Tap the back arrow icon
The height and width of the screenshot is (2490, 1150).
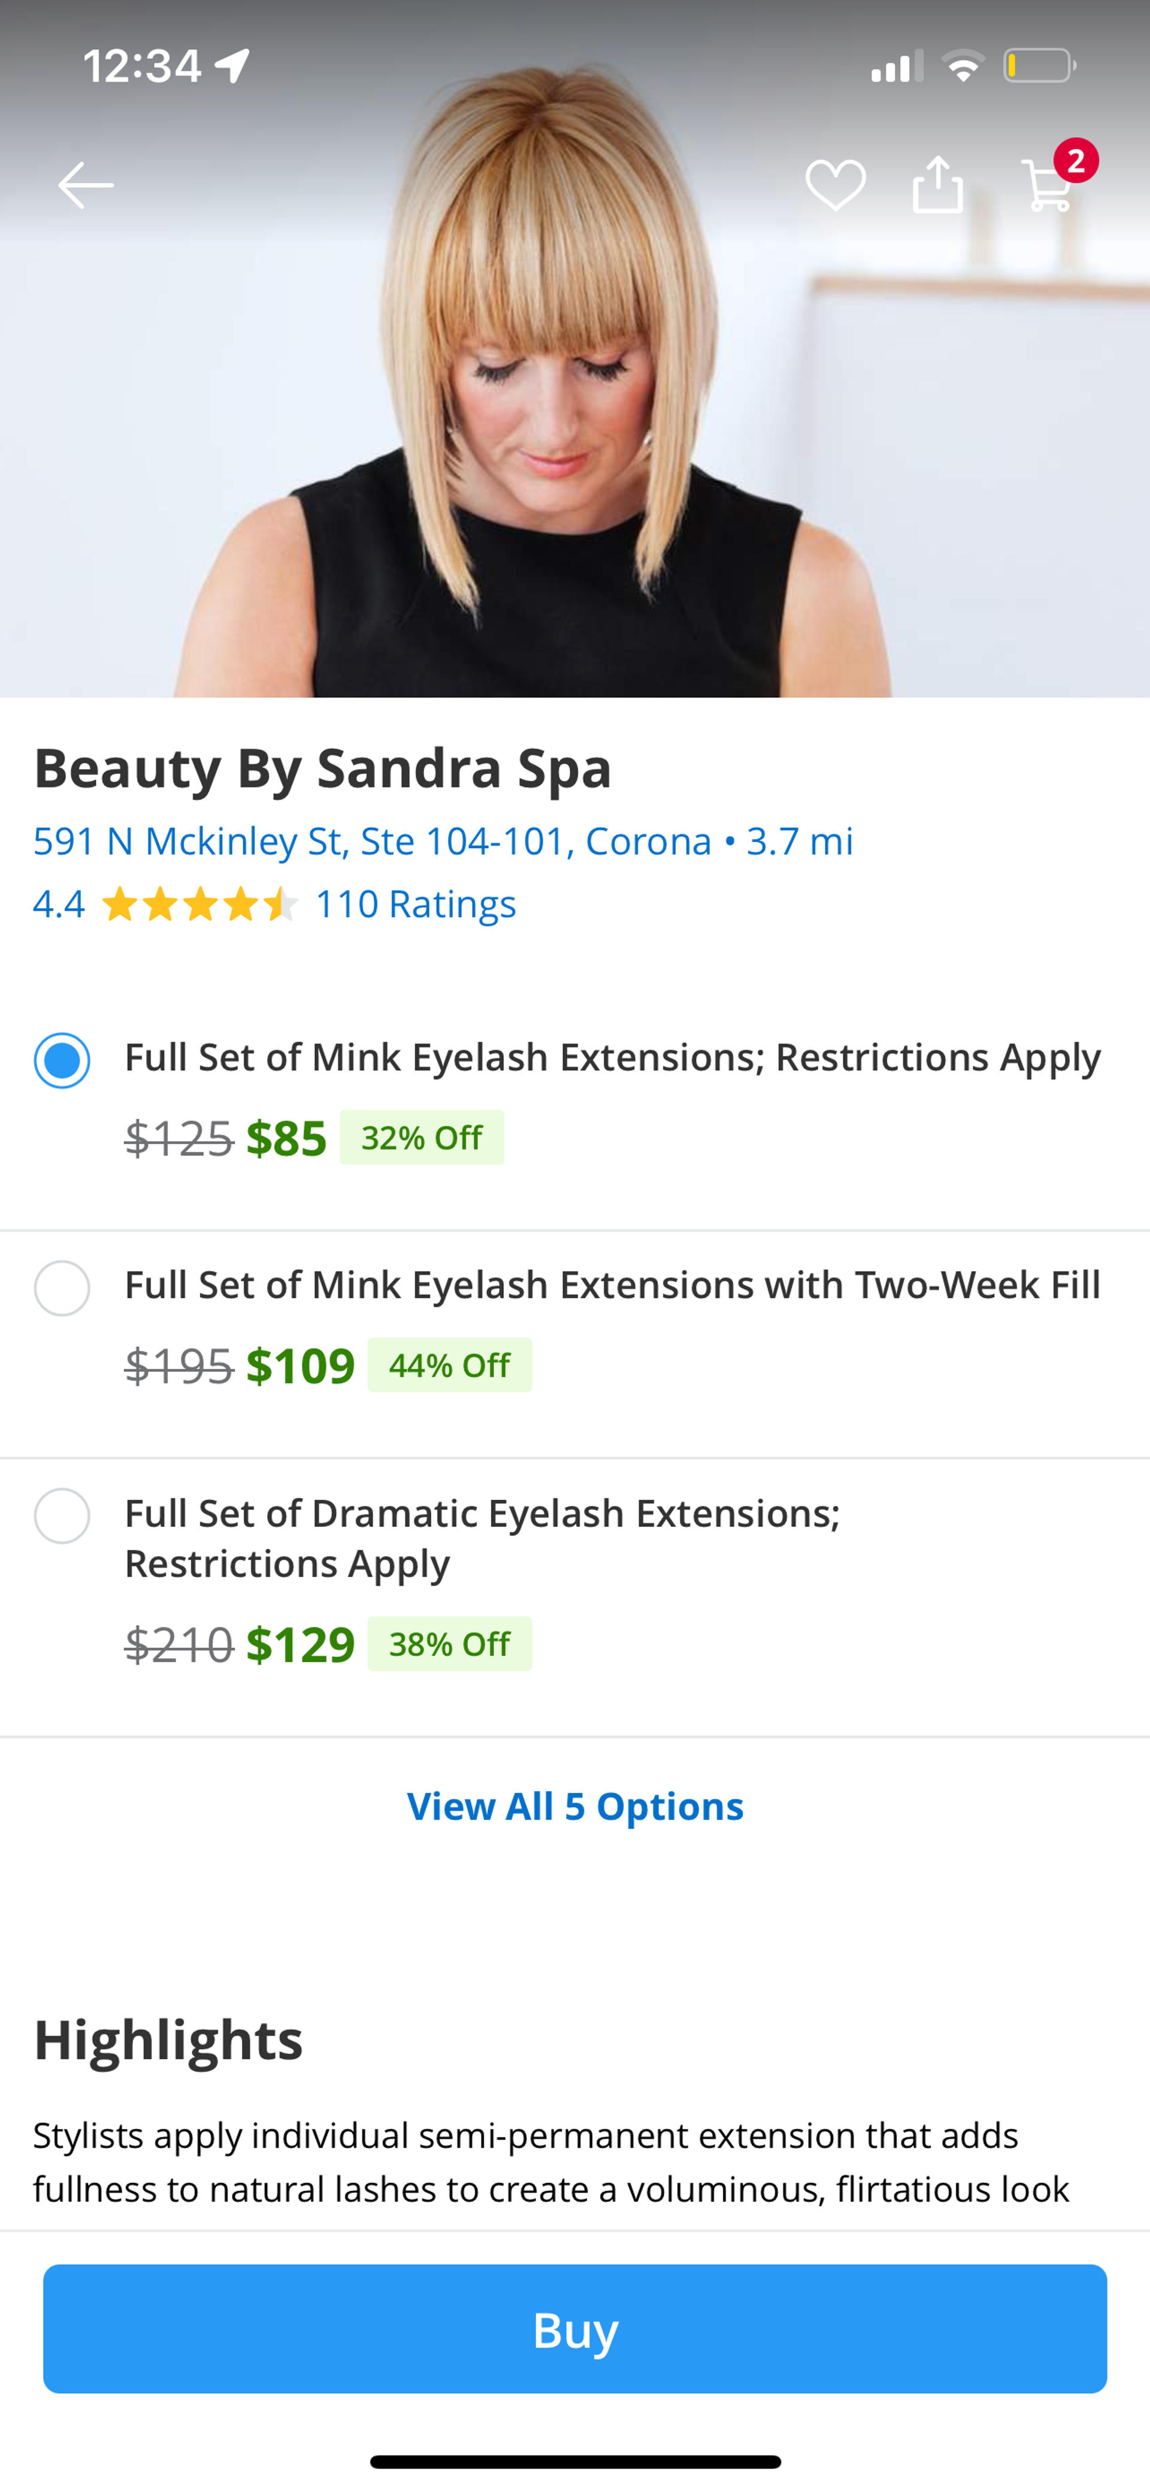coord(85,185)
